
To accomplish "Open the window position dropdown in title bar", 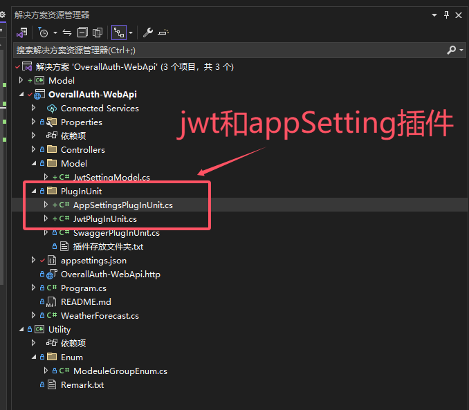I will [x=434, y=14].
